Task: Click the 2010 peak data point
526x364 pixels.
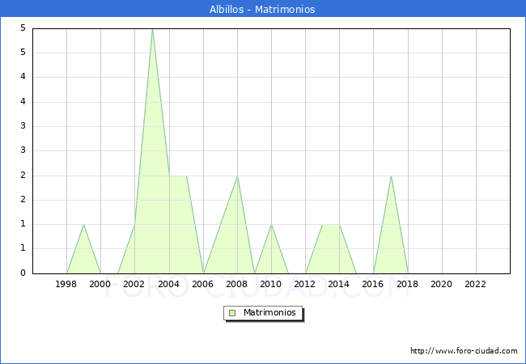Action: [x=271, y=225]
